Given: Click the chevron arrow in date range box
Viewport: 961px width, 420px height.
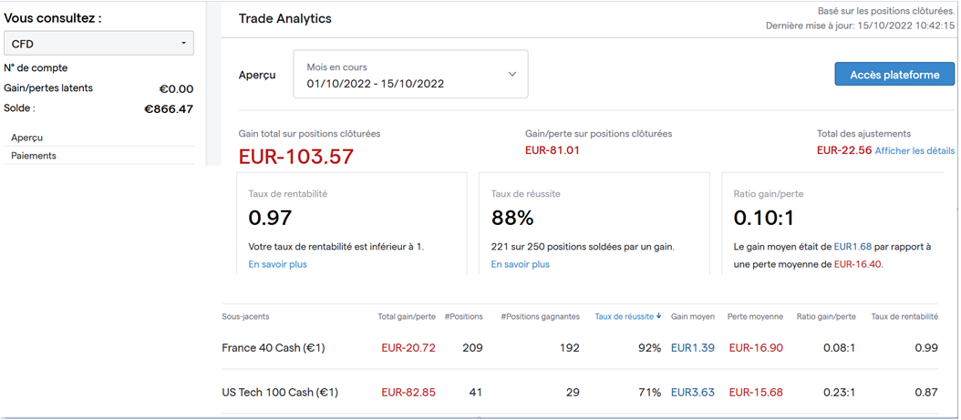Looking at the screenshot, I should click(511, 74).
